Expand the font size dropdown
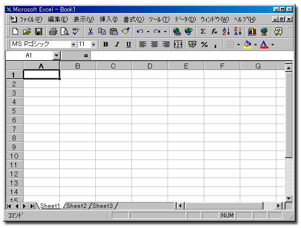 click(93, 44)
